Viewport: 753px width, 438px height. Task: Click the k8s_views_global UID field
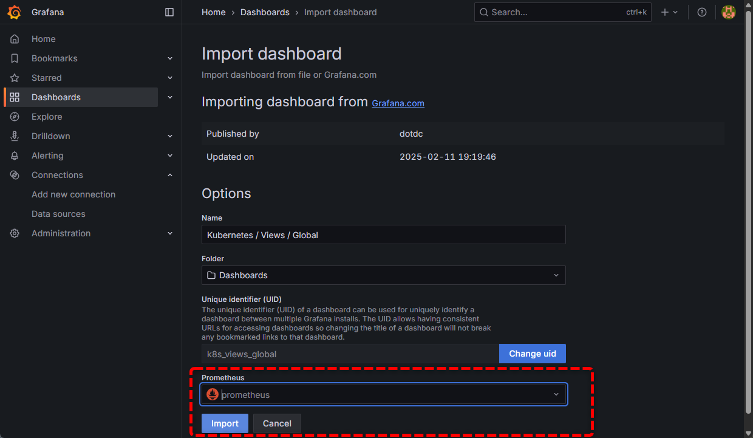pyautogui.click(x=350, y=354)
